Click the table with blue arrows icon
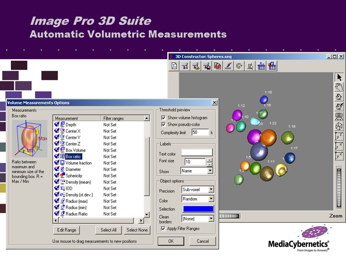Screen dimensions: 346x260 (x=261, y=66)
